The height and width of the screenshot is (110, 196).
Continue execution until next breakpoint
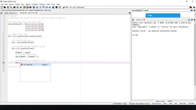coord(50,7)
